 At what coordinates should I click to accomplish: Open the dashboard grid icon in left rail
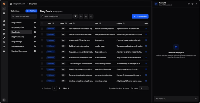(4, 13)
